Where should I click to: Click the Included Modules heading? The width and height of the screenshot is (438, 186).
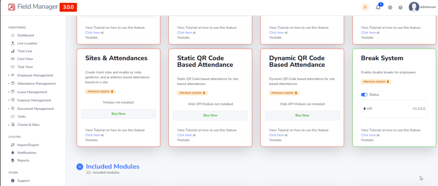pyautogui.click(x=112, y=166)
